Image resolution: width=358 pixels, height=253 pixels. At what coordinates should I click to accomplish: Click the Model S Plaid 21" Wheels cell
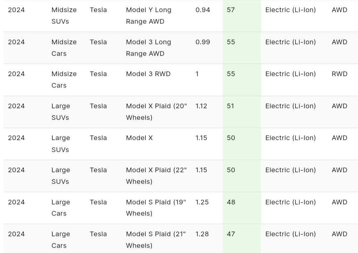pos(156,240)
